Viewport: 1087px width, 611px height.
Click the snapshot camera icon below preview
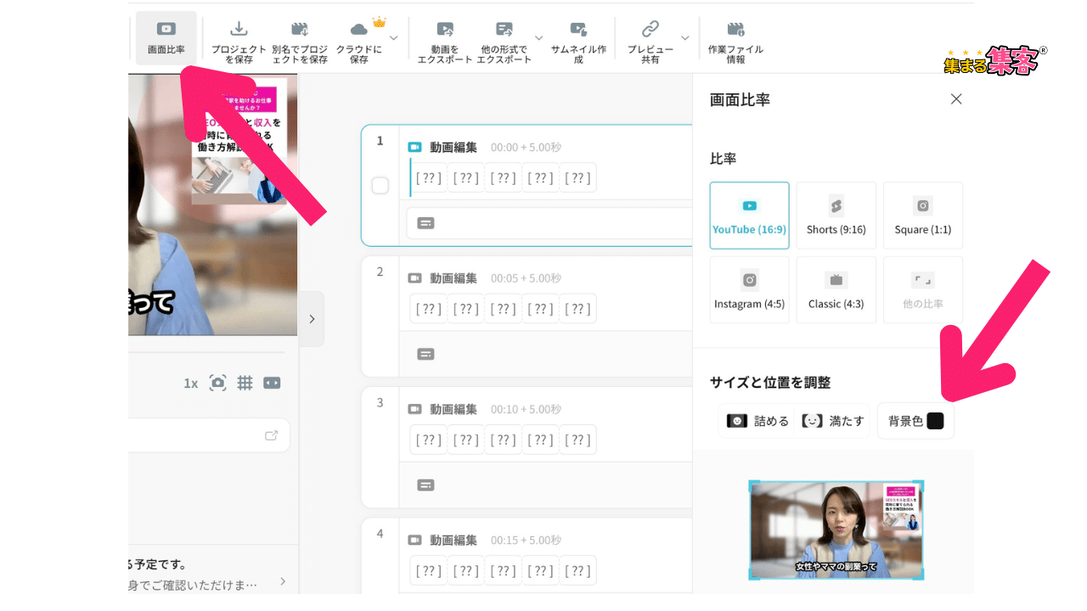(218, 383)
